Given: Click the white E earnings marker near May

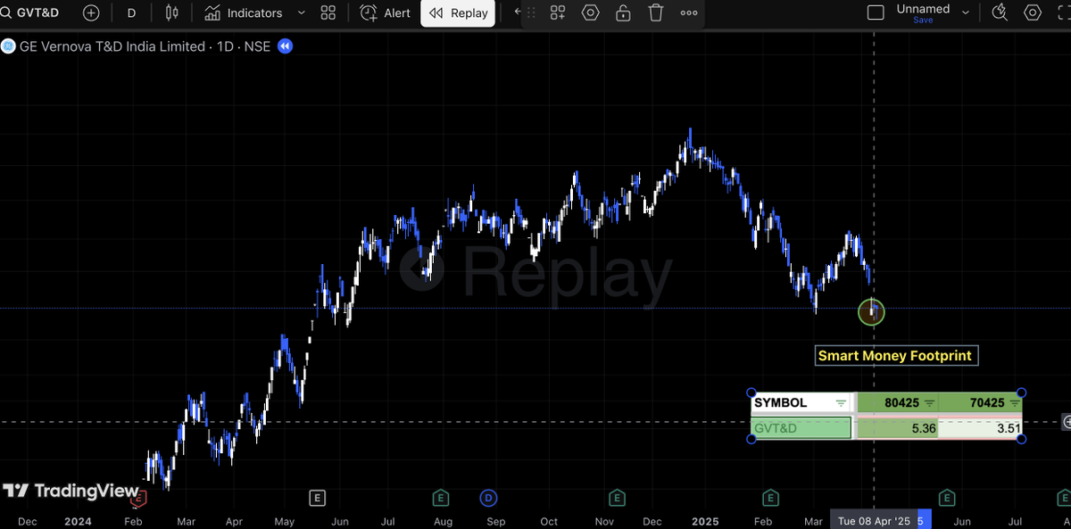Looking at the screenshot, I should click(317, 497).
